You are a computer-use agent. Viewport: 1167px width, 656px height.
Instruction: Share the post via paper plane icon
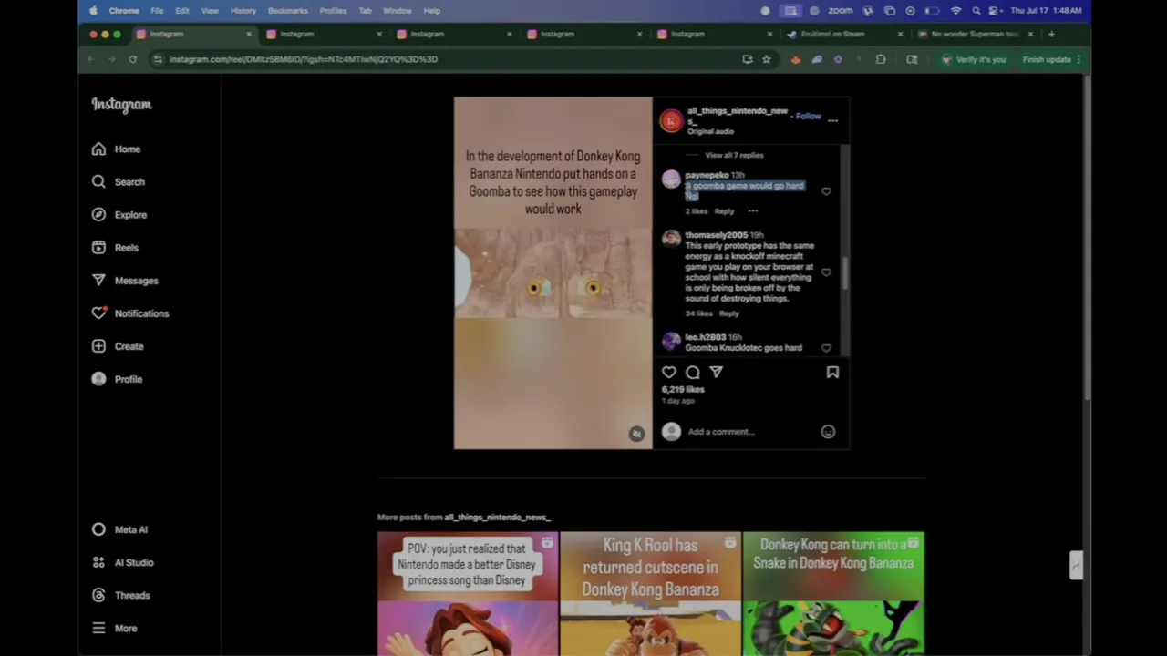pos(716,372)
